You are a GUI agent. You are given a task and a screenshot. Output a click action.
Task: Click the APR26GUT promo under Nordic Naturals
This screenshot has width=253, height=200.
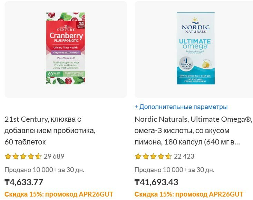189,194
